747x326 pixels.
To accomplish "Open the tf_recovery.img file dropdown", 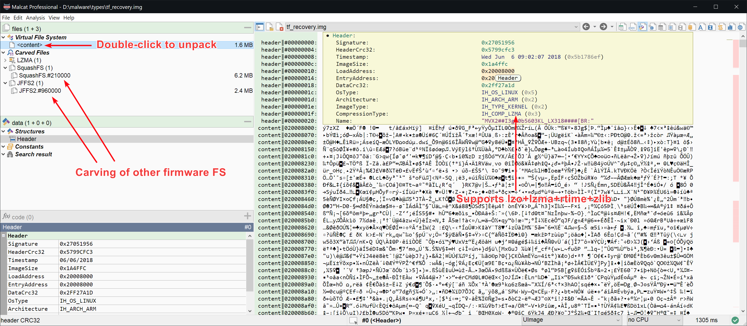I will [x=576, y=27].
